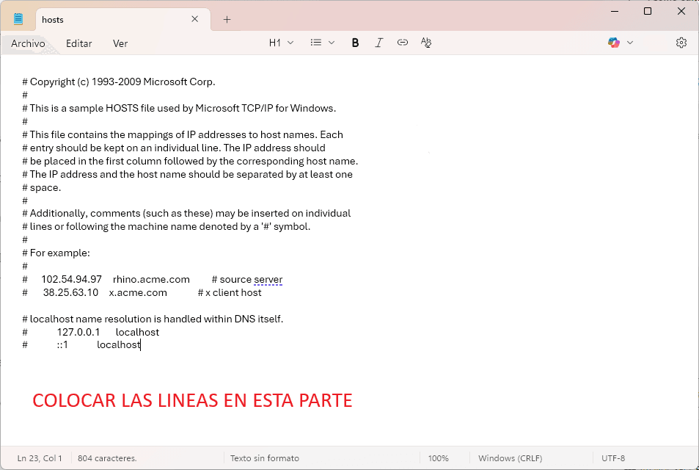Expand the Copilot options chevron
The image size is (699, 470).
pyautogui.click(x=630, y=43)
